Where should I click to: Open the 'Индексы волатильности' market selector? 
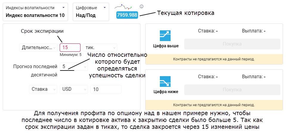click(x=35, y=12)
